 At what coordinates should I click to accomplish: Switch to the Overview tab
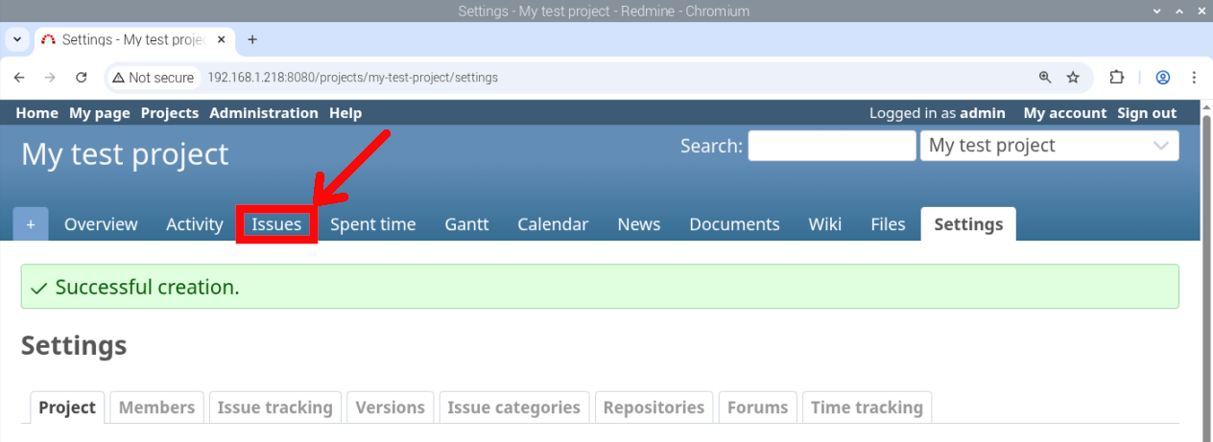pyautogui.click(x=101, y=224)
